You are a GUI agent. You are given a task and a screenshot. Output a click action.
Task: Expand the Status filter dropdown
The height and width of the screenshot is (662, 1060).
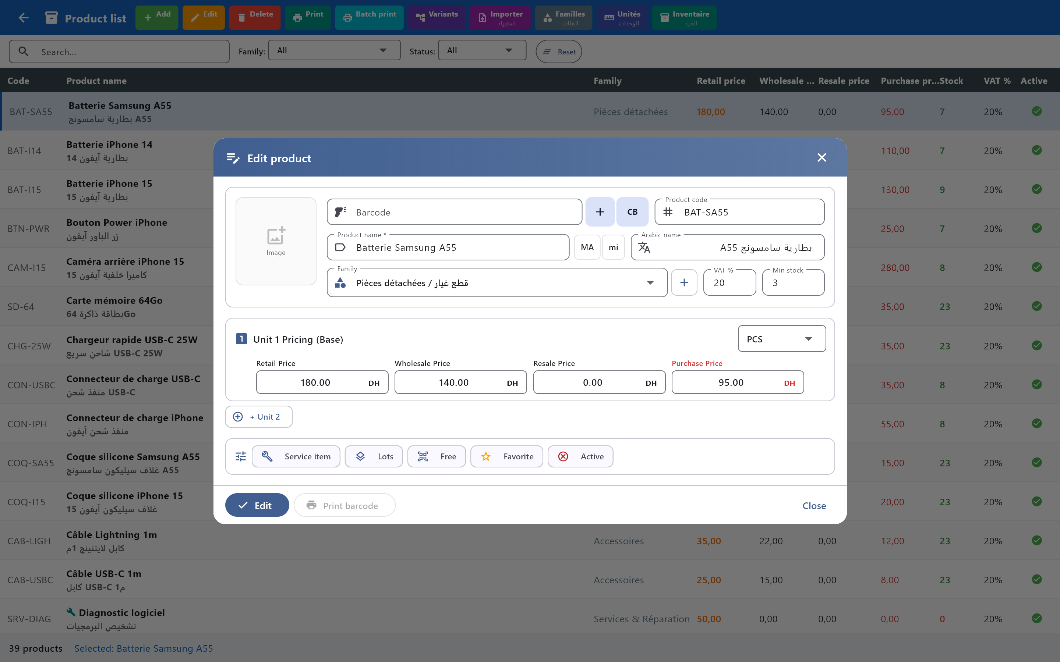pos(482,50)
